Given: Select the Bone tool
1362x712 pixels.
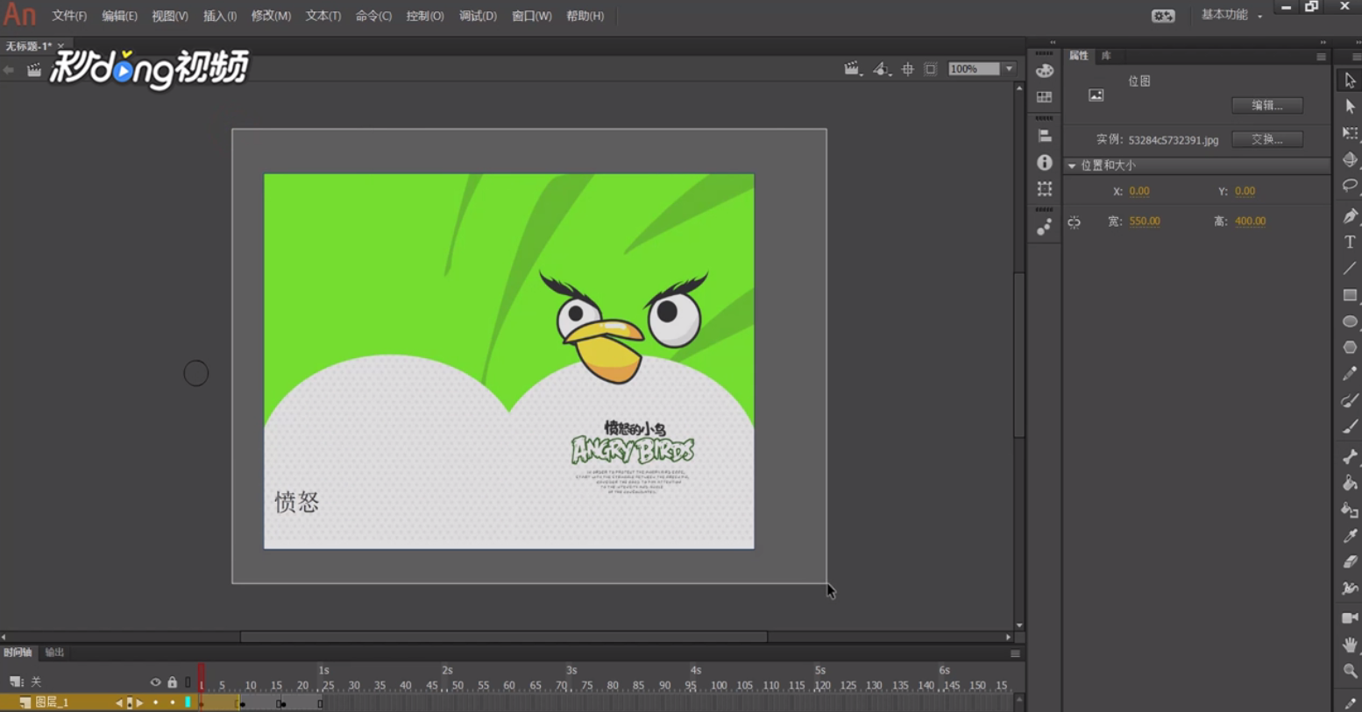Looking at the screenshot, I should pos(1350,456).
